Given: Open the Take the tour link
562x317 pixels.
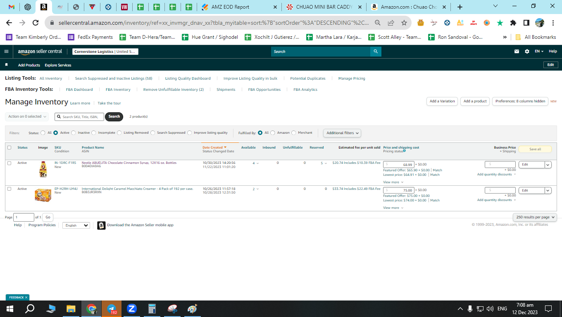Looking at the screenshot, I should pos(109,103).
